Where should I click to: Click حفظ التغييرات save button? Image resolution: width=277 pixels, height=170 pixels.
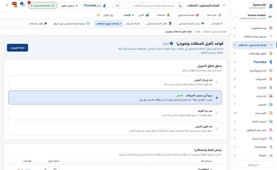[18, 48]
